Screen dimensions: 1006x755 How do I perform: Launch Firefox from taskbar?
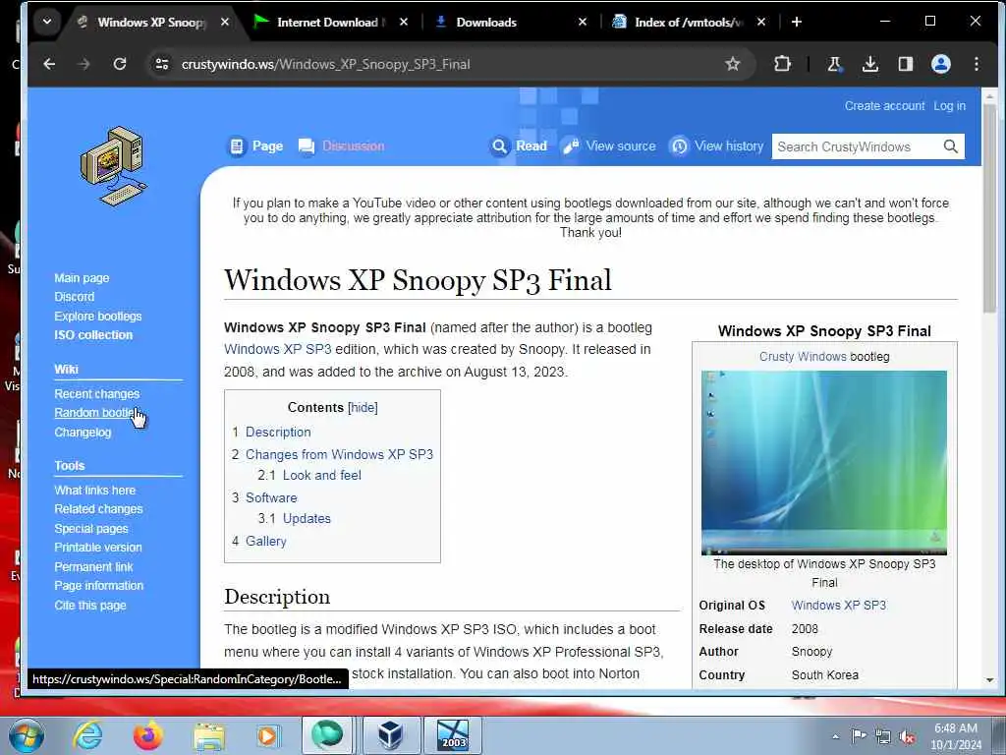147,735
